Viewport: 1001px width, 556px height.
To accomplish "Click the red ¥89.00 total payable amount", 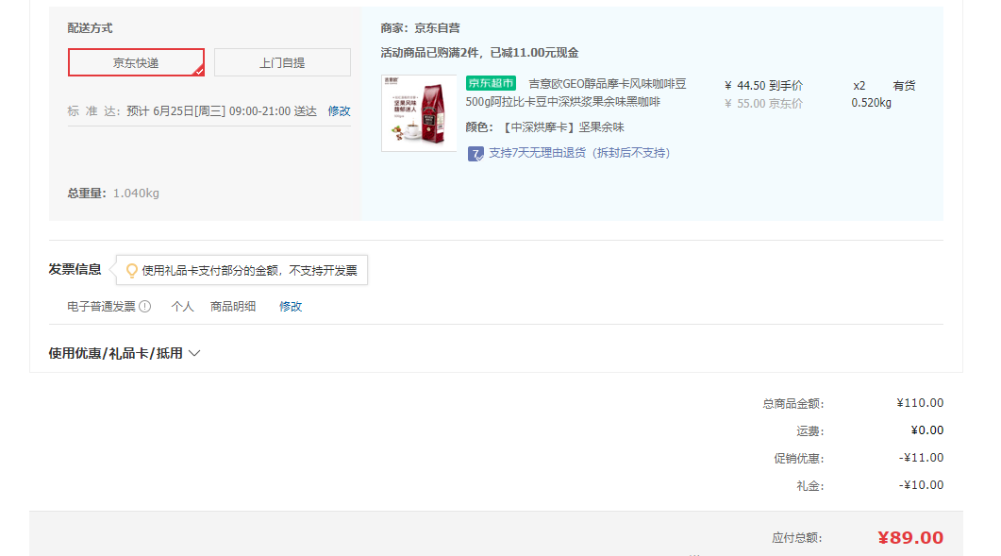I will [909, 538].
